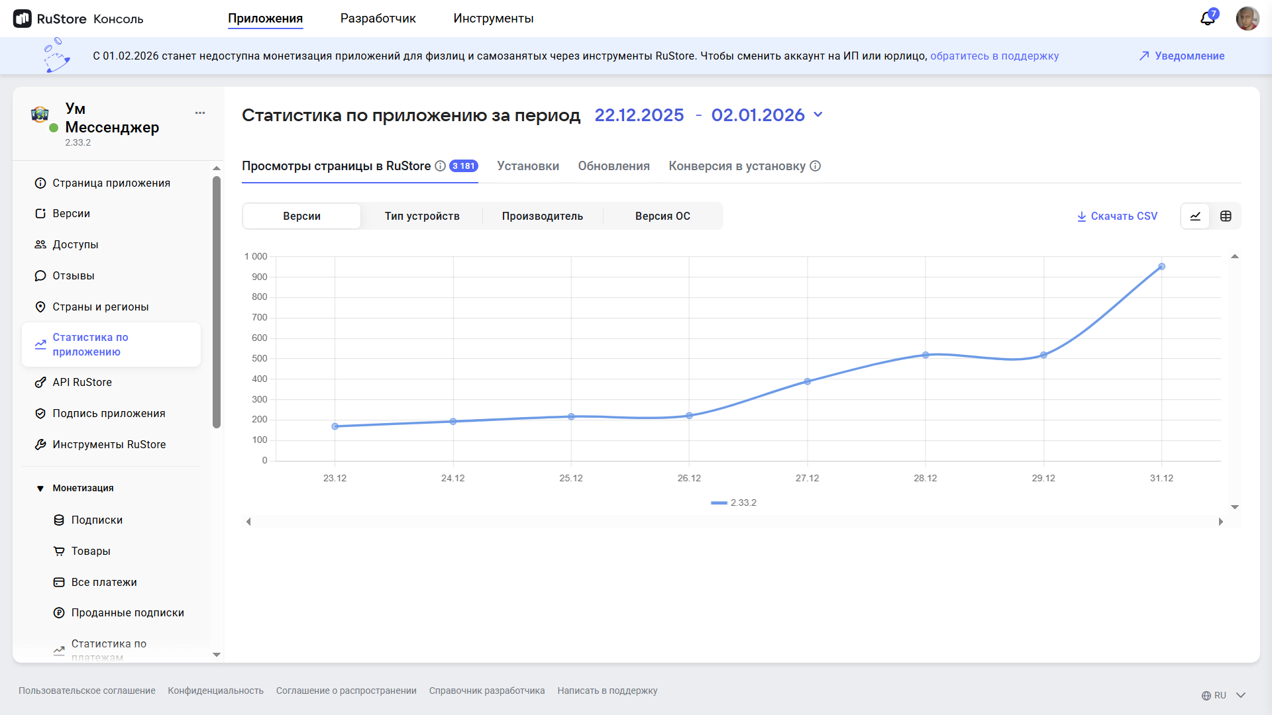Switch to table view icon
Image resolution: width=1272 pixels, height=715 pixels.
(x=1226, y=216)
